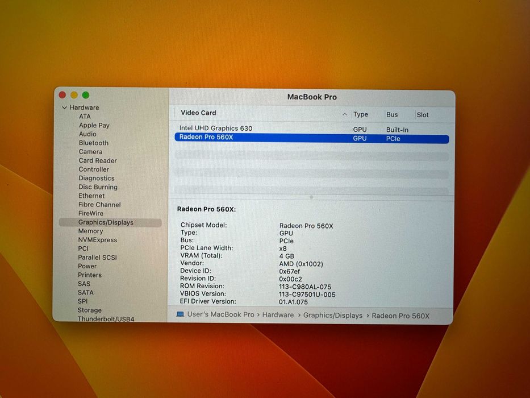530x398 pixels.
Task: Select the Radeon Pro 560X row
Action: point(312,138)
